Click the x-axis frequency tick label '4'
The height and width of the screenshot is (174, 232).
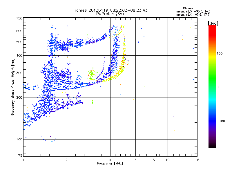click(x=110, y=160)
